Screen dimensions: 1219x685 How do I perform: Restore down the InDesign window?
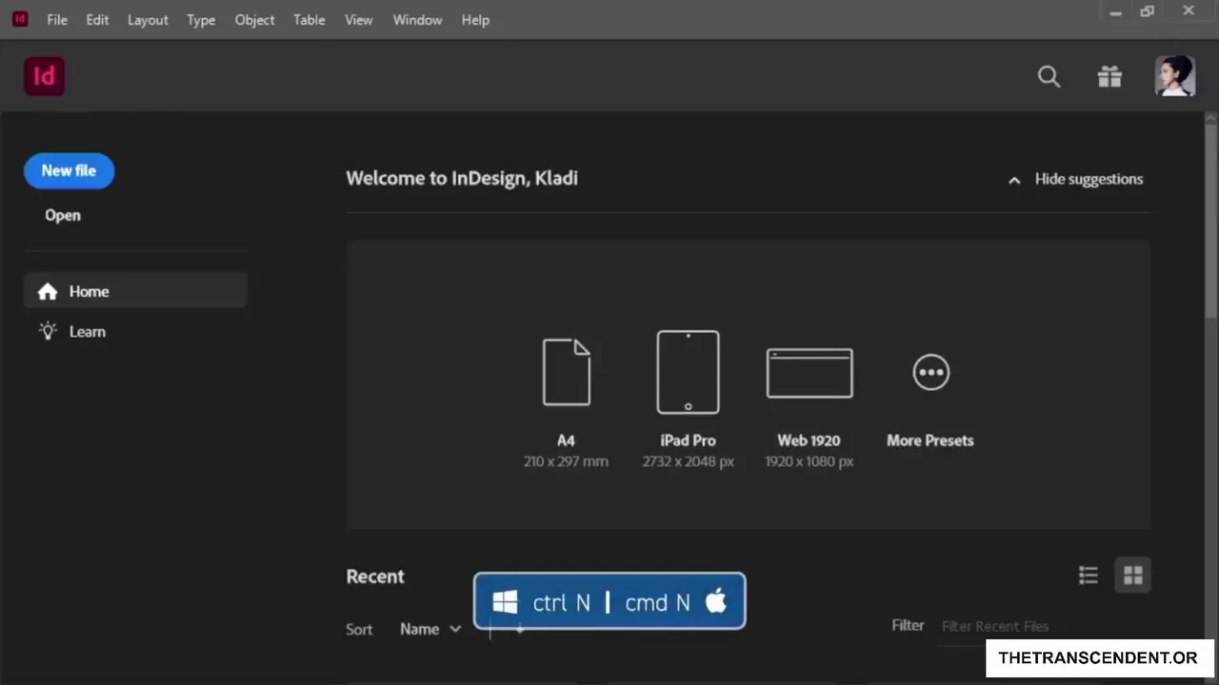[1148, 11]
